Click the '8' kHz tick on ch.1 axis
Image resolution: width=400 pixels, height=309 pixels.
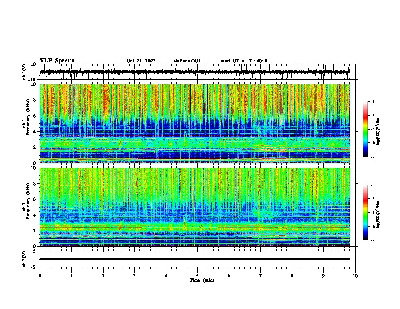(35, 100)
